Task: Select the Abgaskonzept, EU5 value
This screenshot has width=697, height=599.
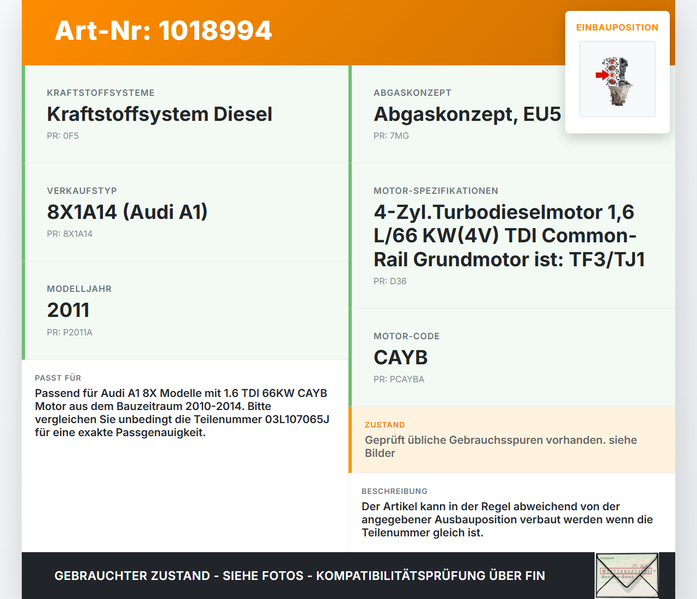Action: (x=467, y=114)
